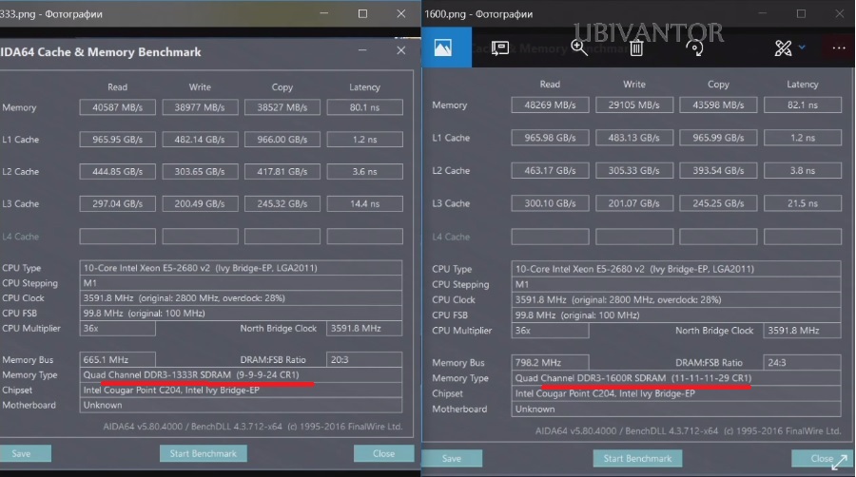Close the AIDA64 benchmark dialog with X in 333.png
The height and width of the screenshot is (477, 856).
pyautogui.click(x=400, y=50)
